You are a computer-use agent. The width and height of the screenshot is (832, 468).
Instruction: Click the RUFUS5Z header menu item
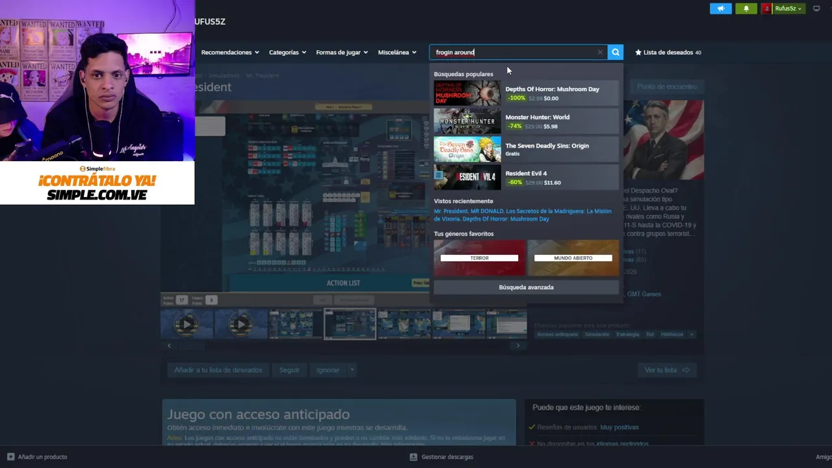pyautogui.click(x=210, y=21)
